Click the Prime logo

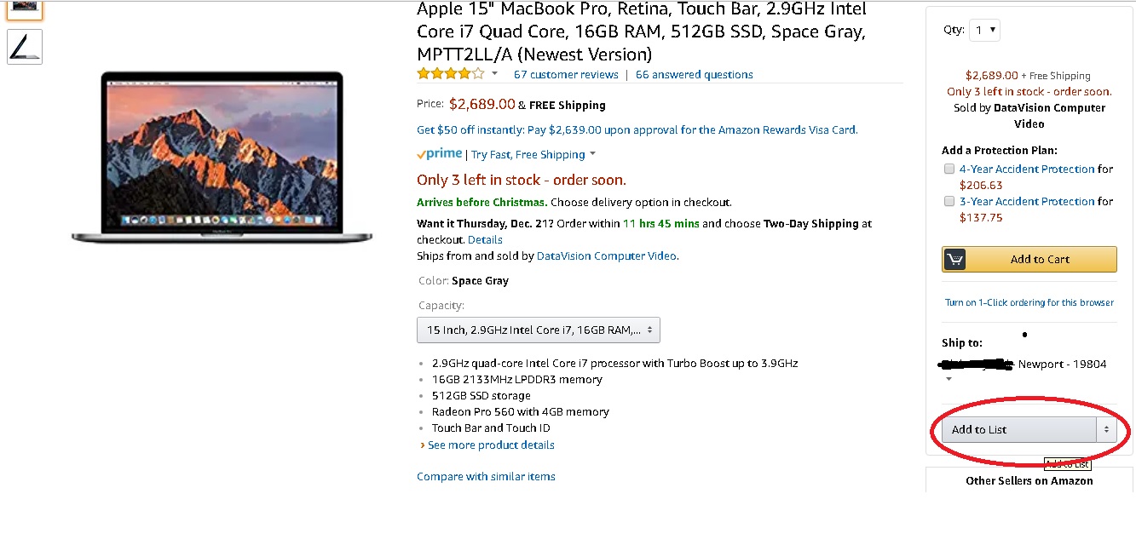(439, 154)
